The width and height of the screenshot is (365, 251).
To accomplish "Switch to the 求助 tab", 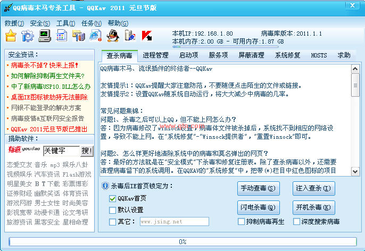I will coord(344,55).
